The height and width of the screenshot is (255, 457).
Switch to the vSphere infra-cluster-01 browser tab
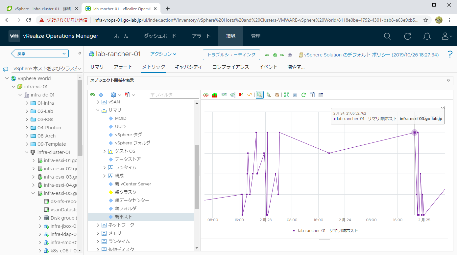[x=42, y=9]
